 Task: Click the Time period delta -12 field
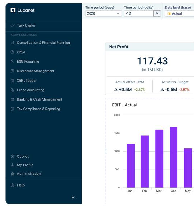[139, 13]
